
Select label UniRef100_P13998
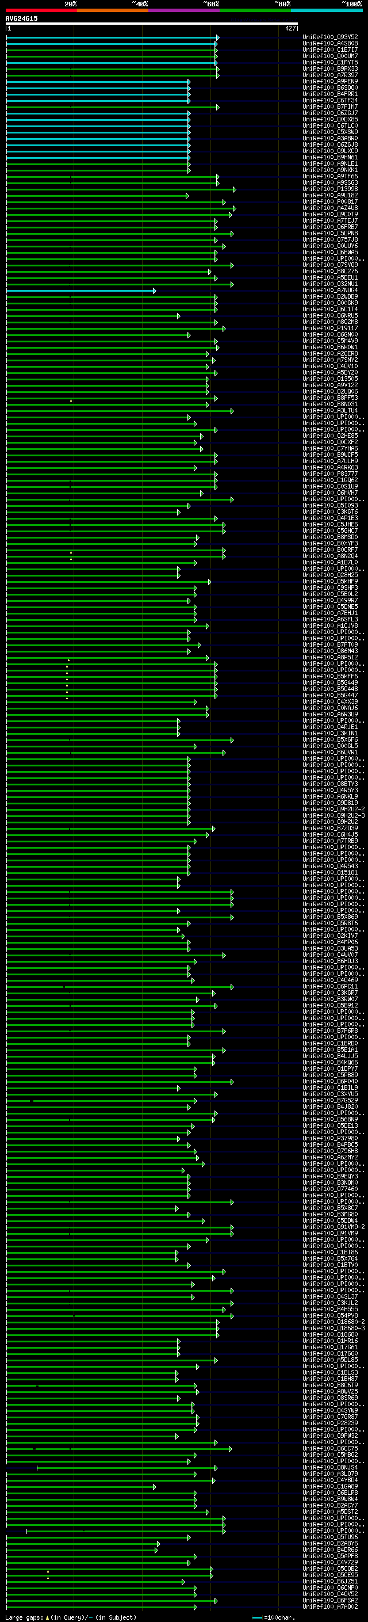tap(330, 189)
